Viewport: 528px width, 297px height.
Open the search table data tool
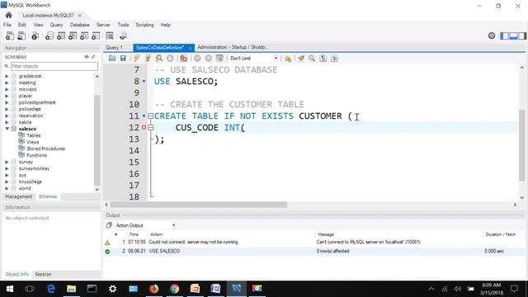pos(110,35)
